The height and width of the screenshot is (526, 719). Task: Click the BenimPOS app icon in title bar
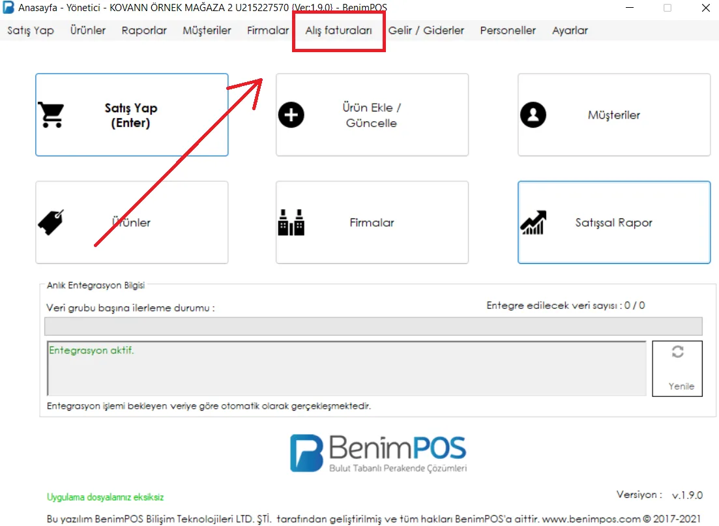(8, 8)
